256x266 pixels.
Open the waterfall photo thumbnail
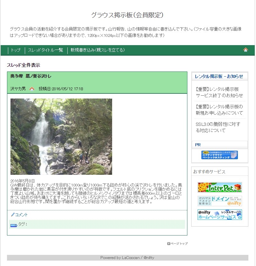pos(61,137)
